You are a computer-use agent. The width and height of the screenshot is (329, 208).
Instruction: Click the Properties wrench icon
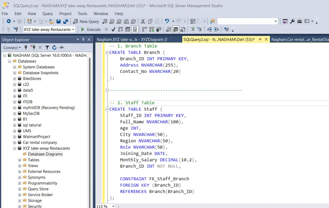[292, 21]
